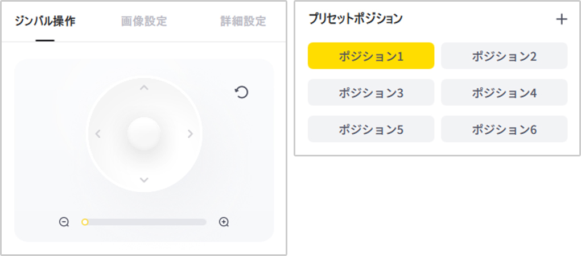Open the 詳細設定 tab
Viewport: 581px width, 256px height.
click(243, 22)
